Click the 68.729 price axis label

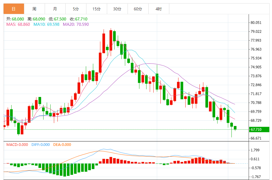pyautogui.click(x=256, y=120)
